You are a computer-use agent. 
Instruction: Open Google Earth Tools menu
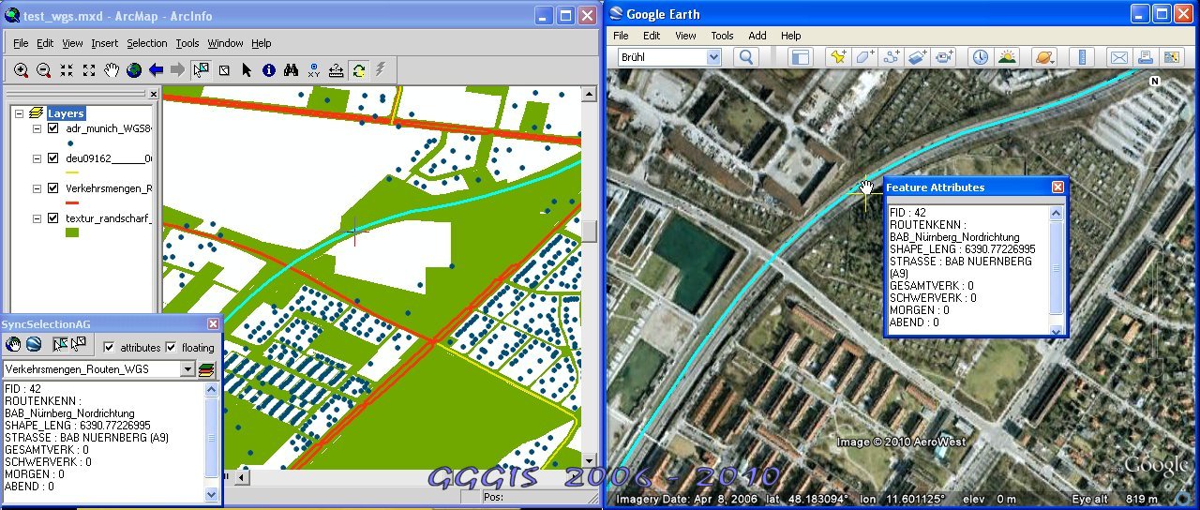click(722, 36)
